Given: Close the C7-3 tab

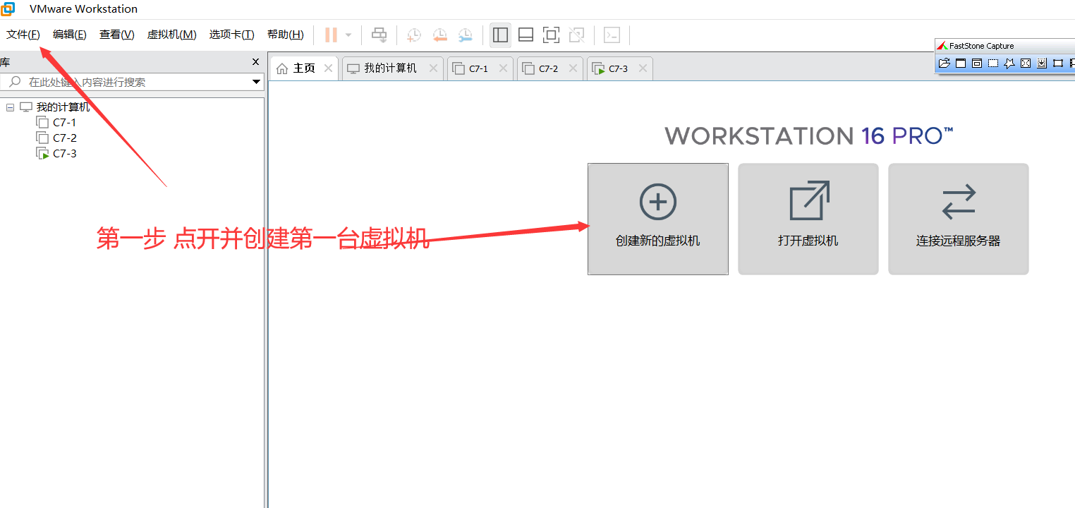Looking at the screenshot, I should coord(643,68).
